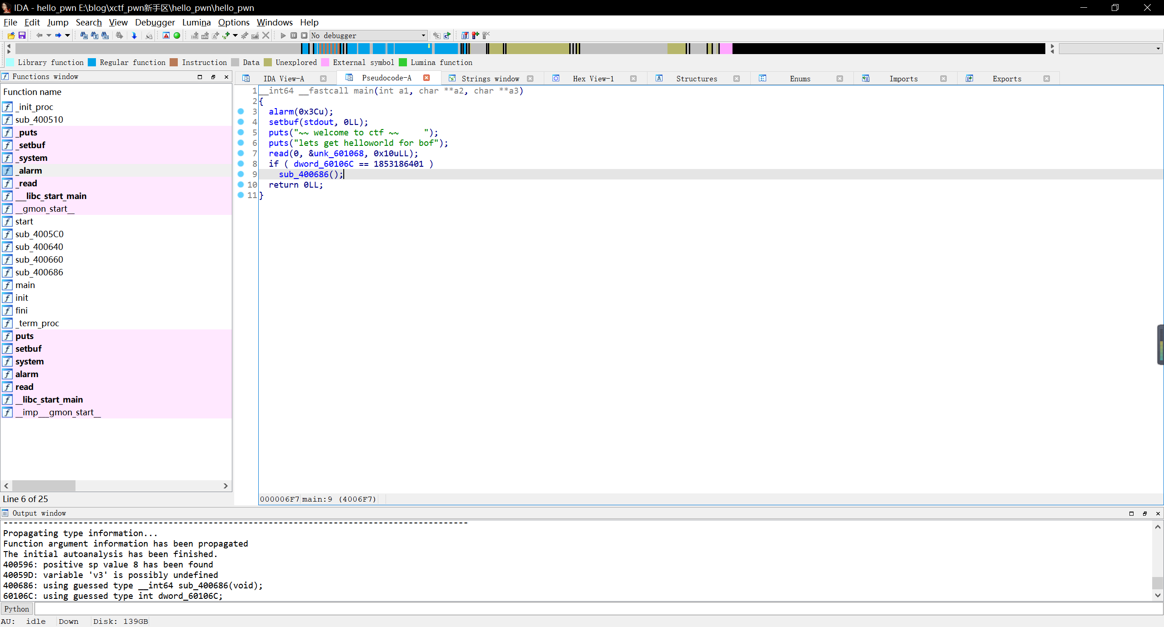Click the Python console language button

(17, 609)
